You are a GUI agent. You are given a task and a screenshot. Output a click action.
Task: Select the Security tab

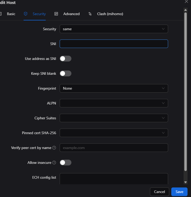[35, 14]
